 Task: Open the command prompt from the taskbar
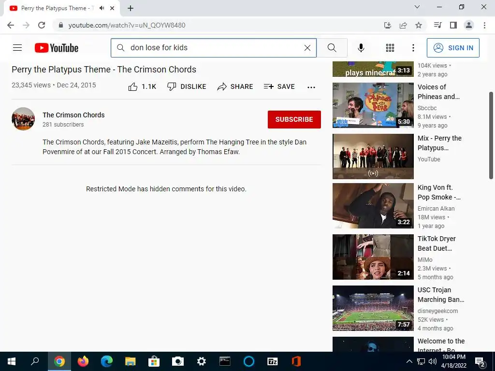(x=225, y=361)
